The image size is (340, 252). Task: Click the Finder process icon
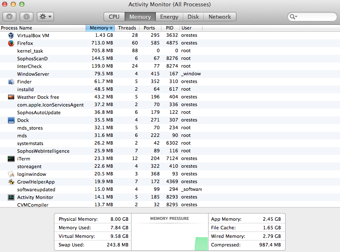tap(11, 82)
